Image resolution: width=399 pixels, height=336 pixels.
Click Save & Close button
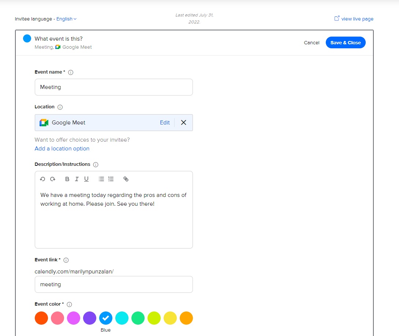(346, 42)
